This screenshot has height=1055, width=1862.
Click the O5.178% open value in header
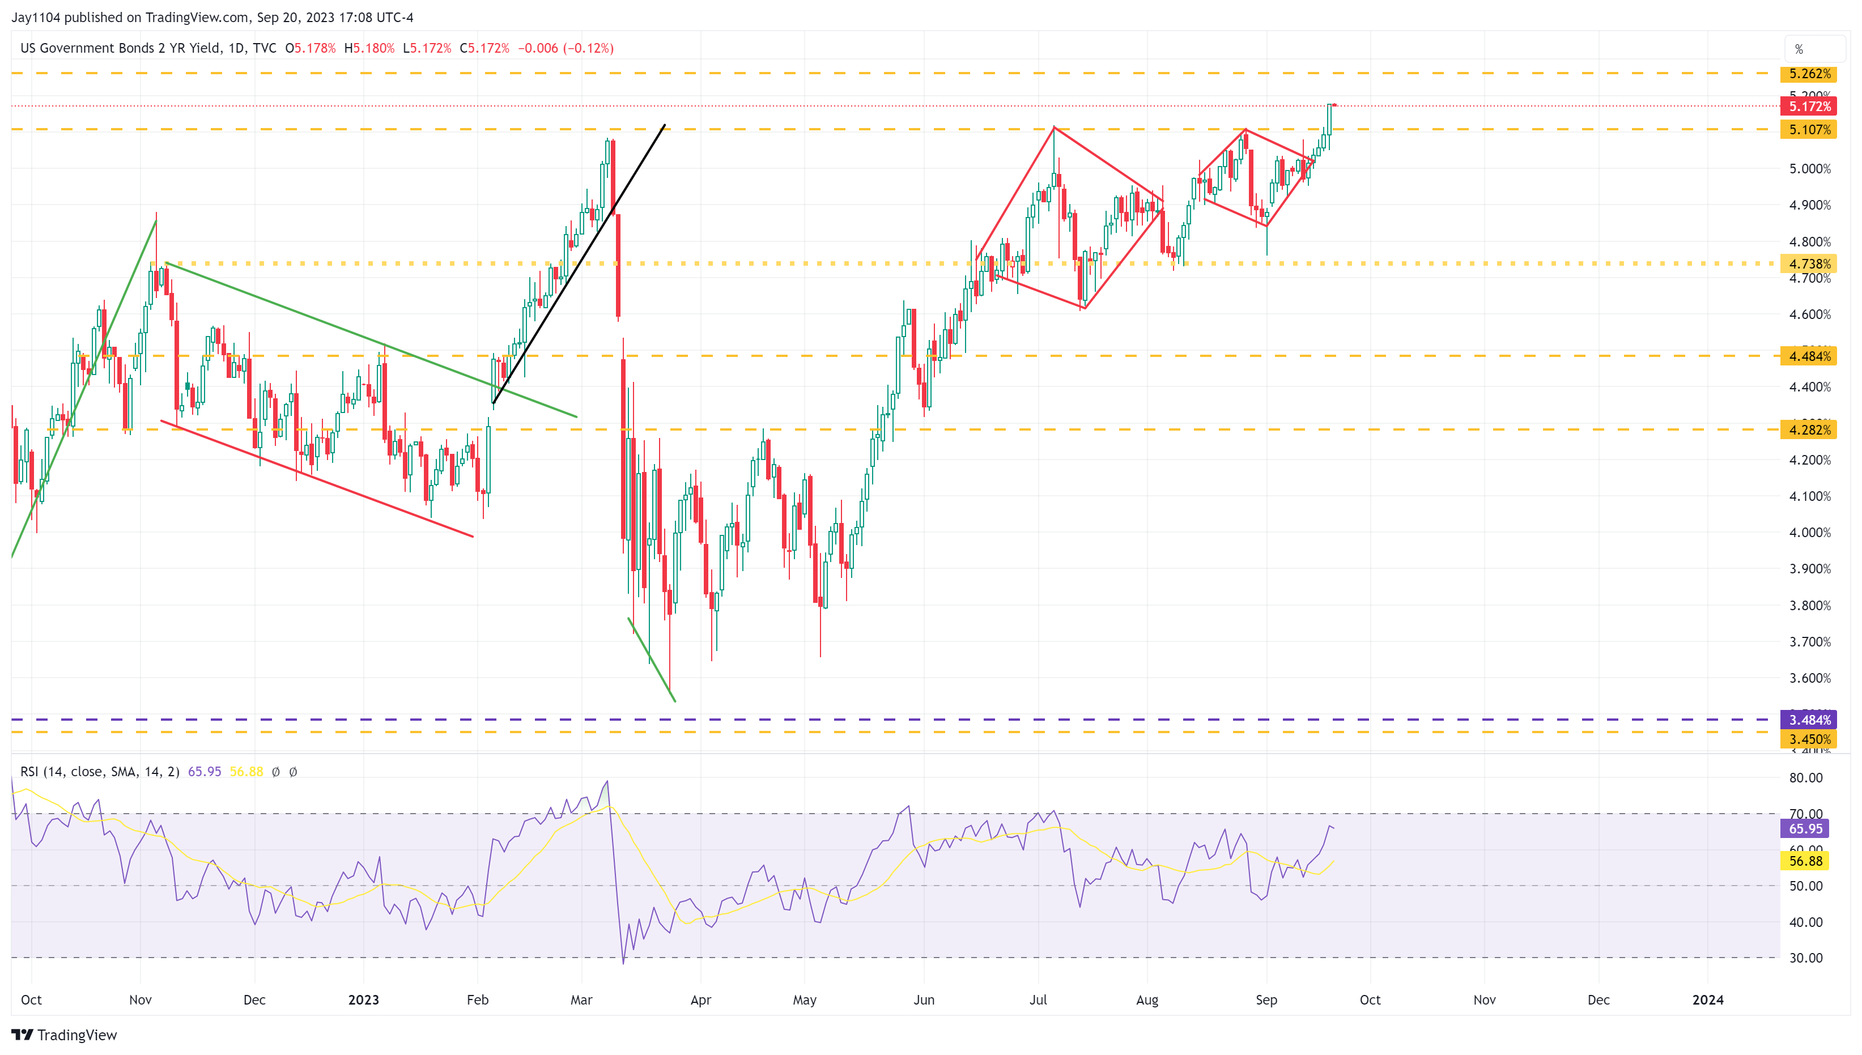point(310,48)
